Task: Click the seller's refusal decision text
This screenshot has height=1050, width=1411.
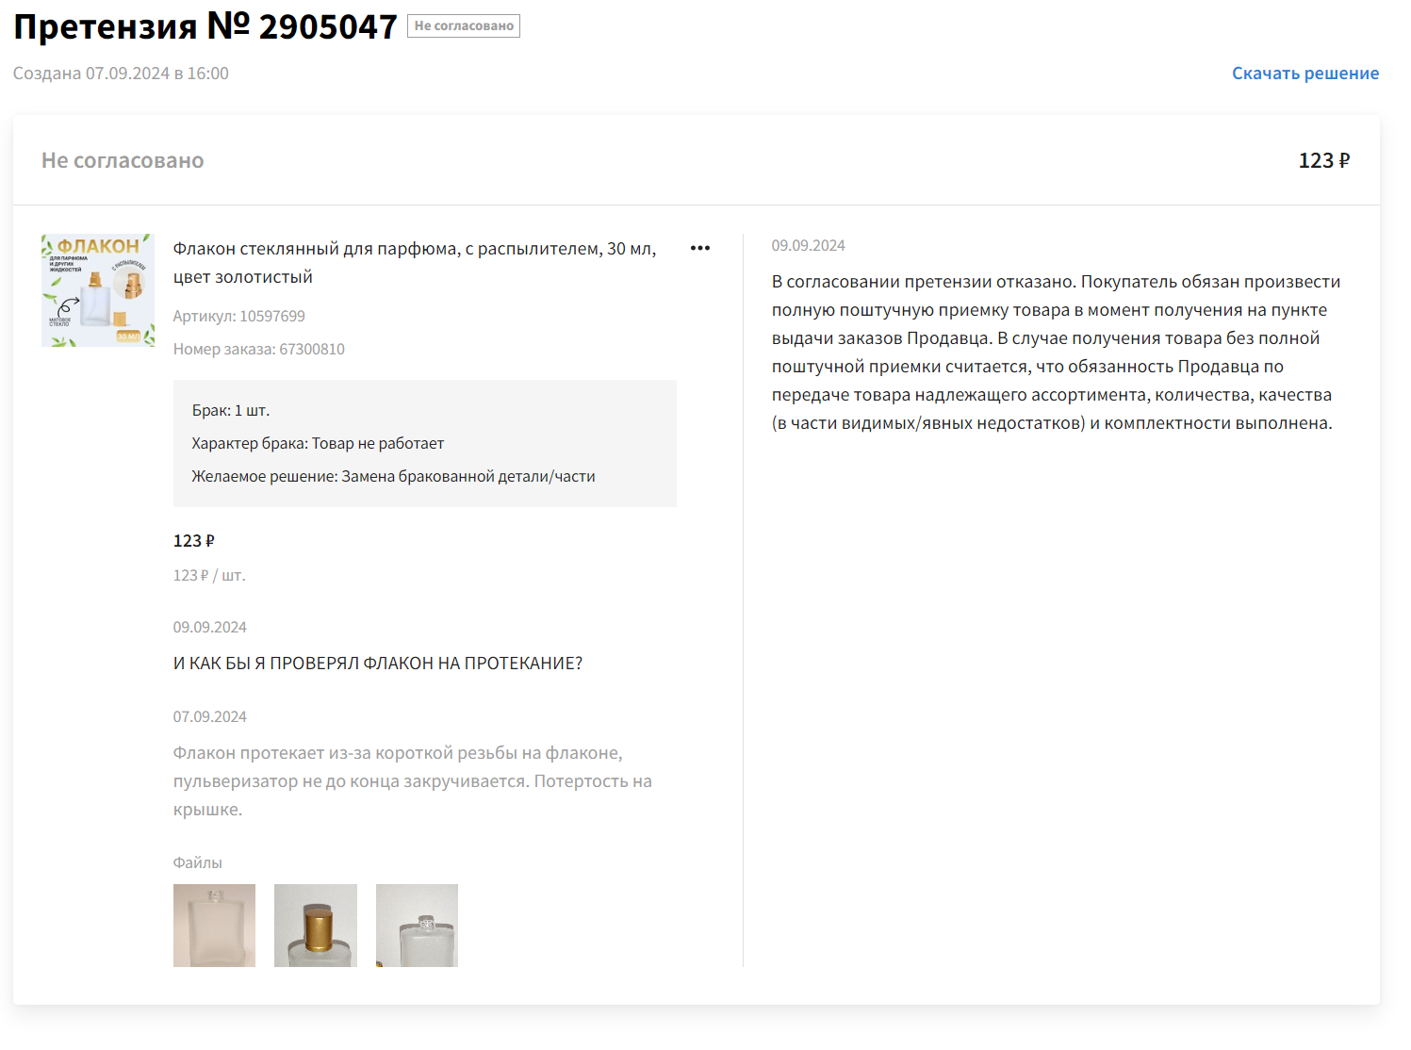Action: 1055,353
